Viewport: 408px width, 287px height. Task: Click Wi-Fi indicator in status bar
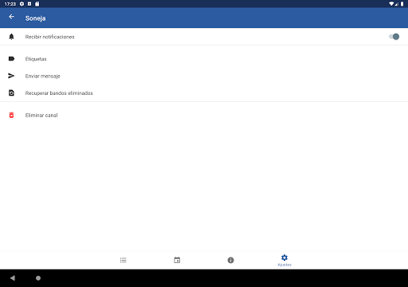point(391,4)
